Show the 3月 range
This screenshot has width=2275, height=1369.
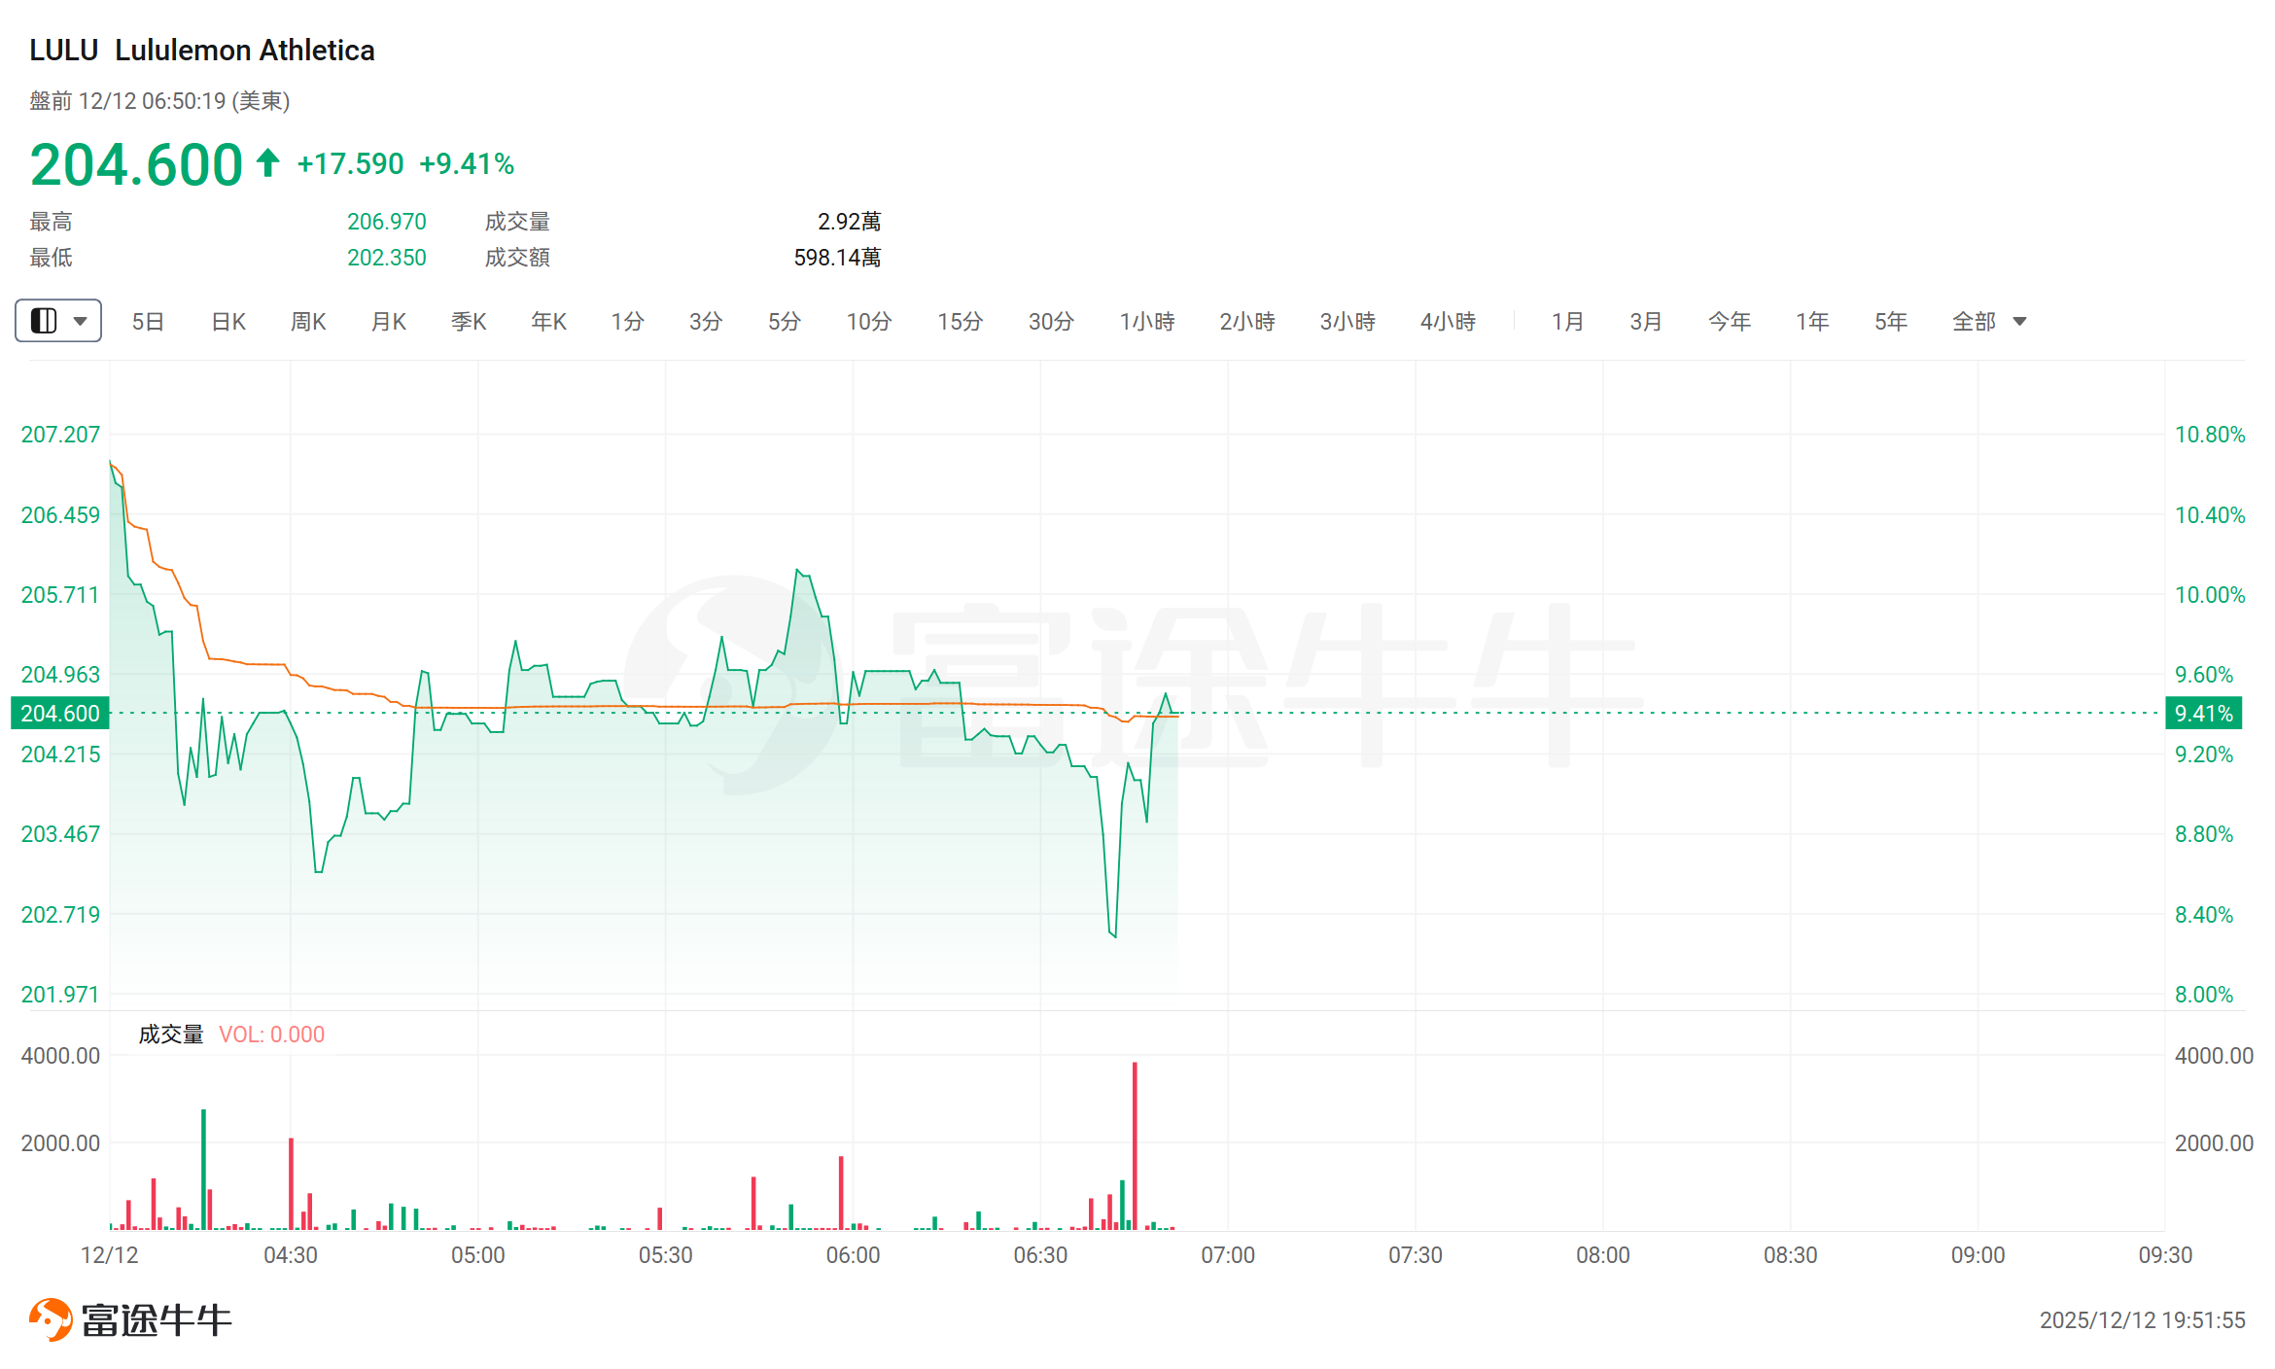click(1646, 322)
